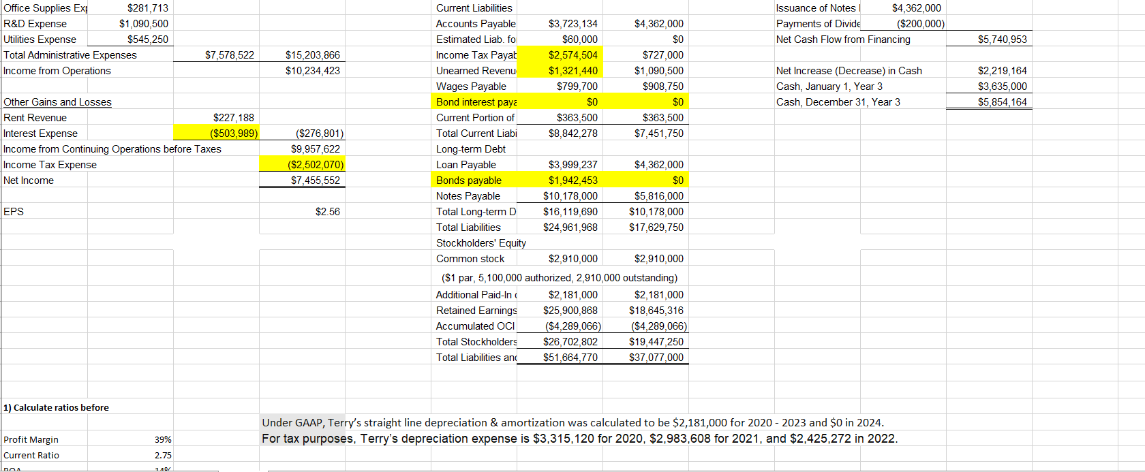Click the tax purposes depreciation sentence
This screenshot has width=1145, height=472.
click(x=580, y=439)
